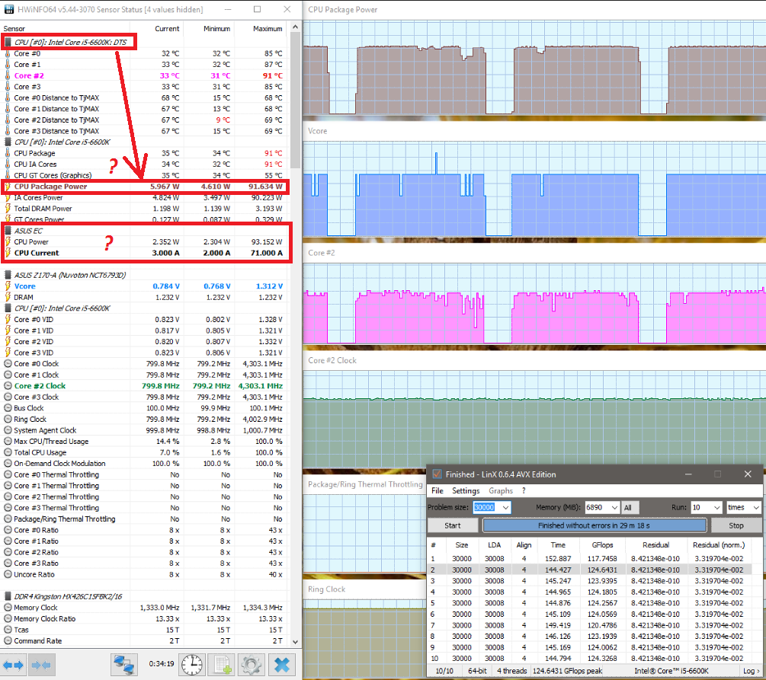Click the circle icon beside Memory Clock
766x680 pixels.
coord(8,607)
